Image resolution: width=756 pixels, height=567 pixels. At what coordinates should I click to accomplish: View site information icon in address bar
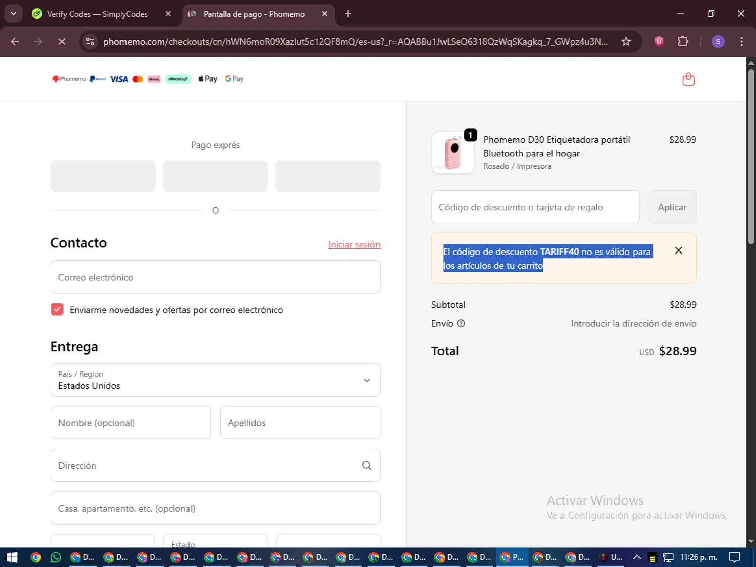pyautogui.click(x=90, y=42)
